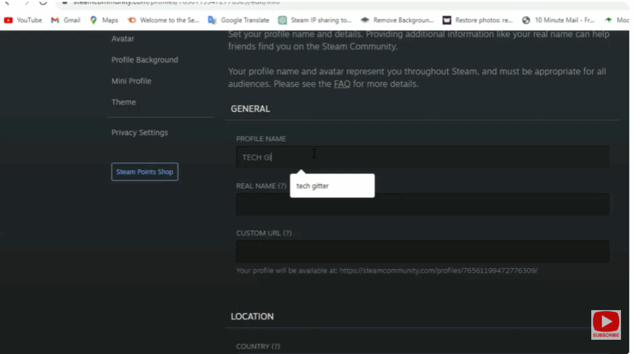This screenshot has height=354, width=634.
Task: Open Privacy Settings in the sidebar
Action: click(x=139, y=132)
